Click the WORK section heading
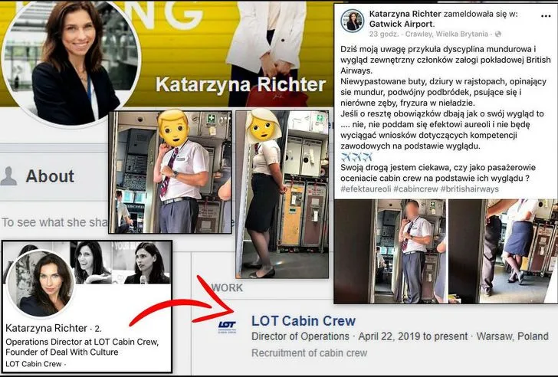The image size is (558, 377). tap(227, 287)
